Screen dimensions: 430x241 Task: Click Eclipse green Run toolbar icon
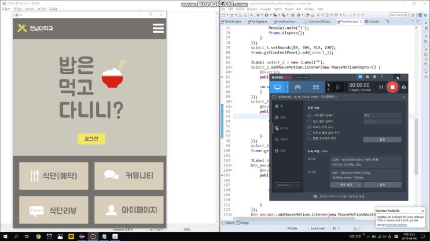(x=266, y=15)
